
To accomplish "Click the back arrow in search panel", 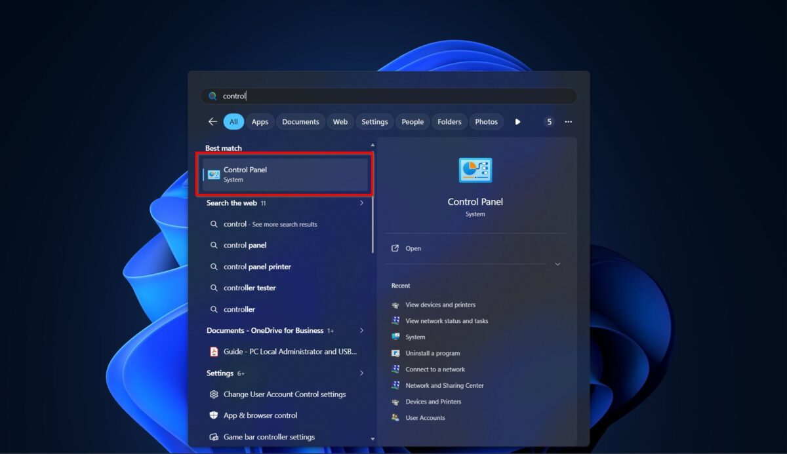I will [212, 122].
